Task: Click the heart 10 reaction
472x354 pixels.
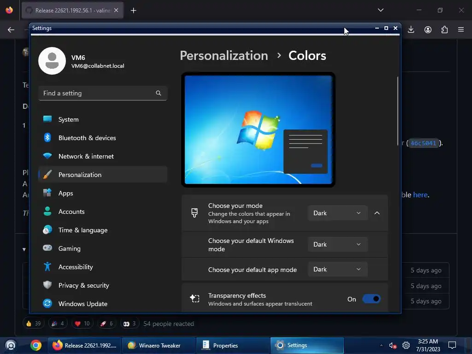Action: pos(82,324)
